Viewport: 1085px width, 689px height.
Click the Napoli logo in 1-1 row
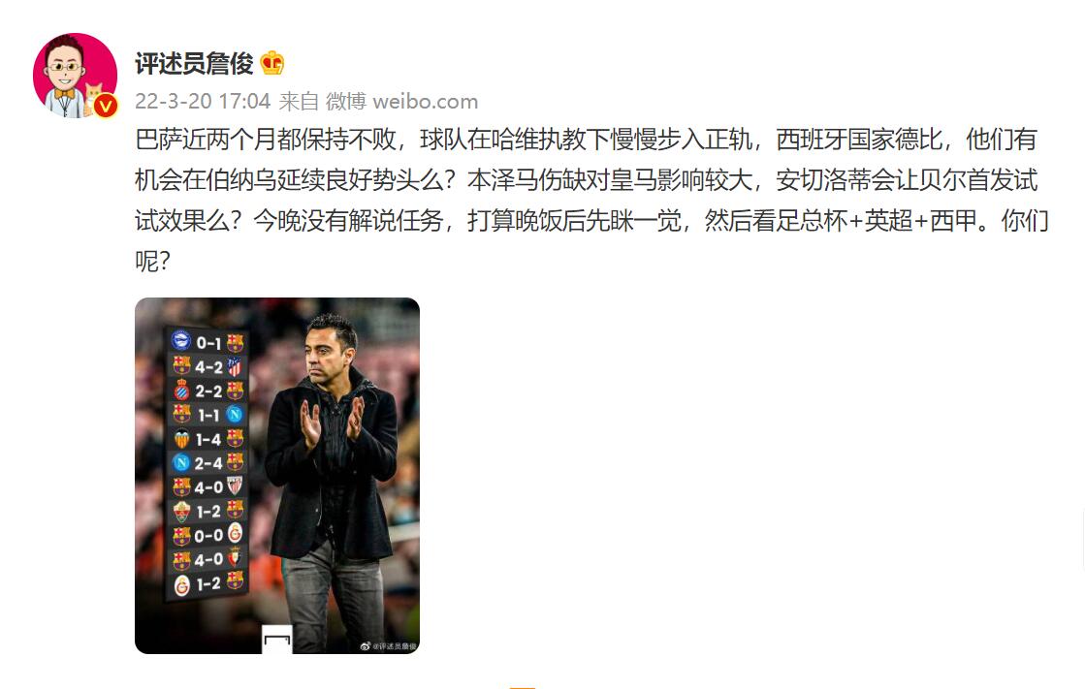(x=235, y=415)
